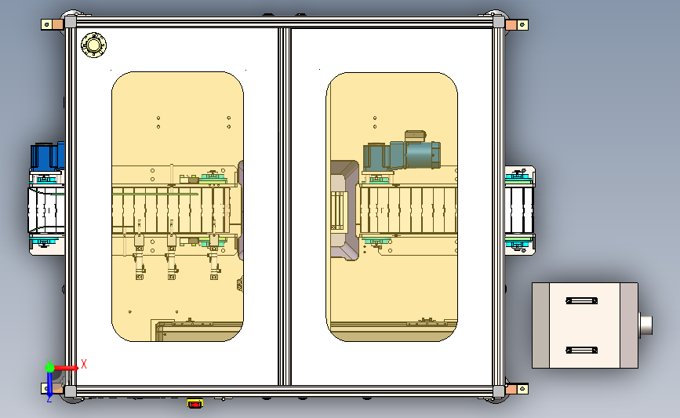The width and height of the screenshot is (680, 418).
Task: Select the blue motor on the left side
Action: pos(47,155)
